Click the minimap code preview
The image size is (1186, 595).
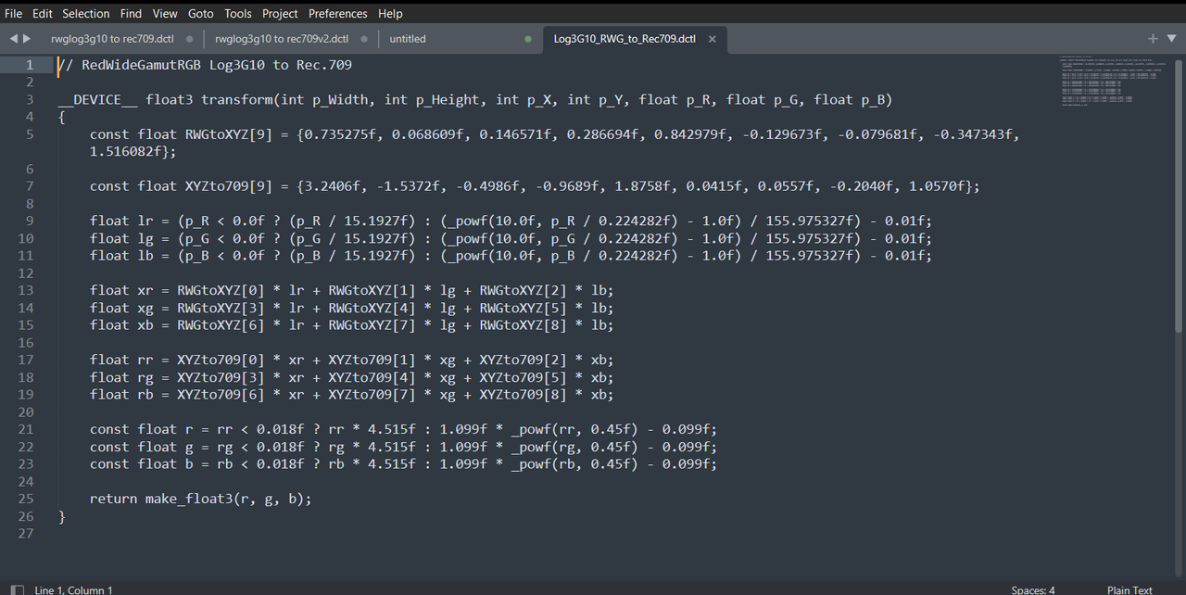1112,82
